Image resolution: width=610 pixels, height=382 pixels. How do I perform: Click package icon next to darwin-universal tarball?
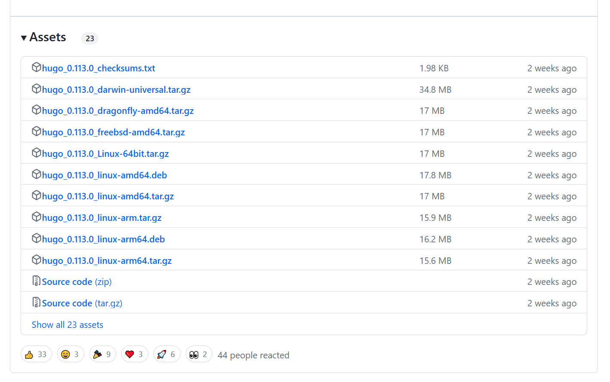[37, 89]
